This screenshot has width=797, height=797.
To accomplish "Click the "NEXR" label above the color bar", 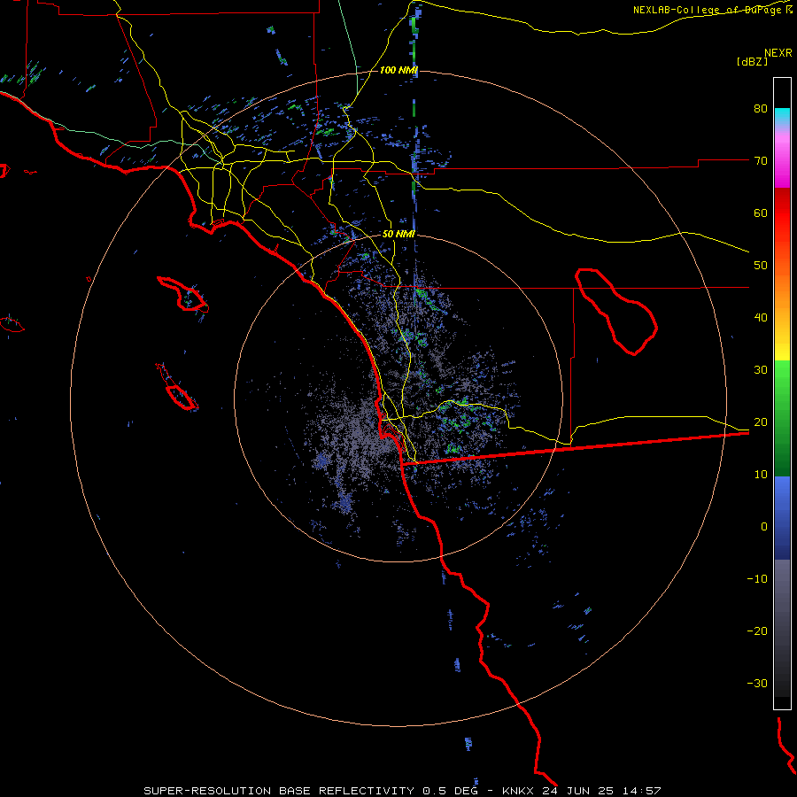I will point(778,53).
